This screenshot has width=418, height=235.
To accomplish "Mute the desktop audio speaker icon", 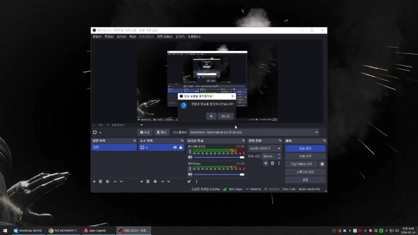I will [x=190, y=158].
